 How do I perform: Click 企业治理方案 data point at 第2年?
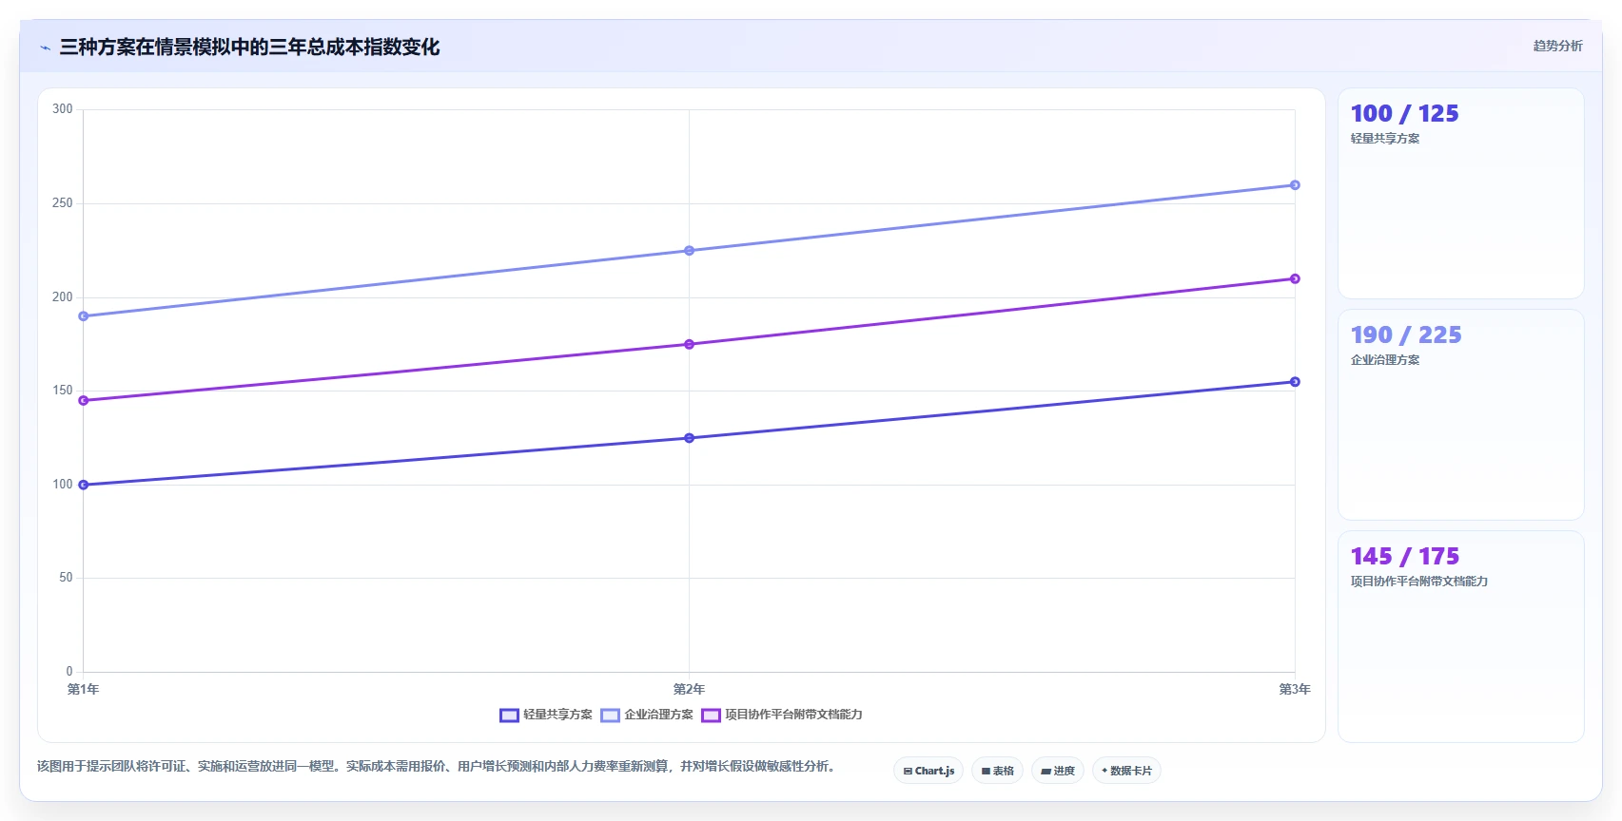pos(689,251)
